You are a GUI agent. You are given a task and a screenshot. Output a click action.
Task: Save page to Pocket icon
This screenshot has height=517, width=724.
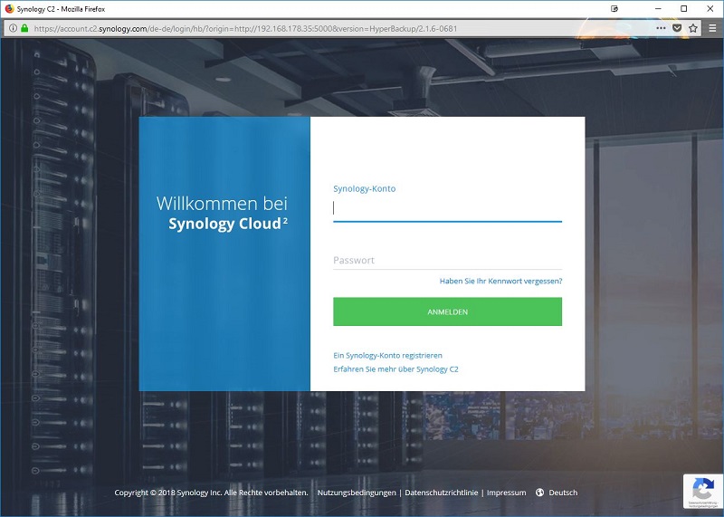[677, 28]
